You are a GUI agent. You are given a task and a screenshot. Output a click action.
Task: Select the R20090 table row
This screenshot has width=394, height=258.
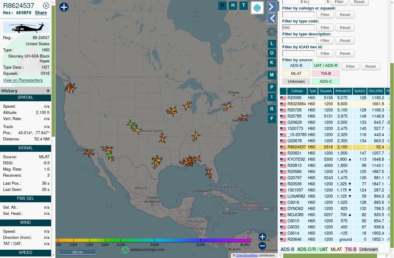(x=335, y=98)
